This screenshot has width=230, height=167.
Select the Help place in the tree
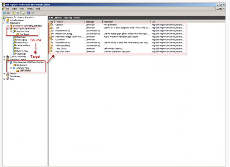point(18,48)
